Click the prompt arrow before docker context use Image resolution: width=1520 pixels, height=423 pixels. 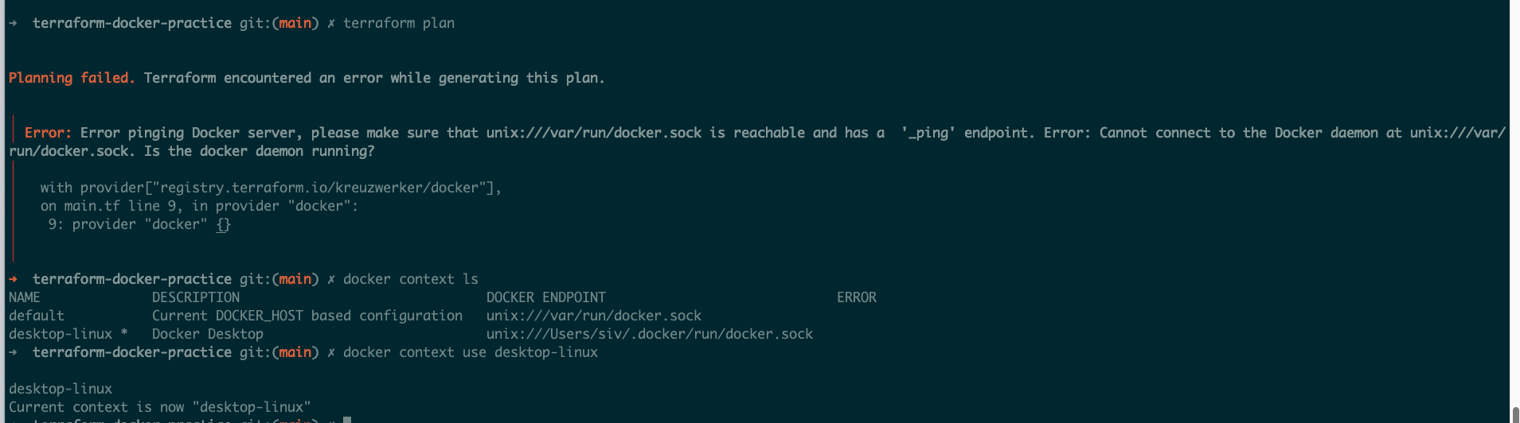[x=13, y=352]
